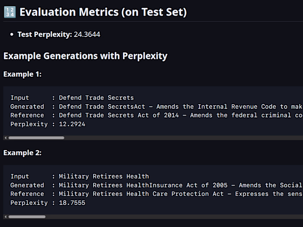Click the Example 2 horizontal scrollbar thumb
Image resolution: width=303 pixels, height=227 pixels.
click(27, 217)
